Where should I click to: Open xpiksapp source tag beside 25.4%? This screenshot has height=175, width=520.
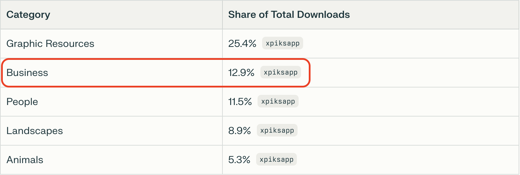click(x=282, y=43)
